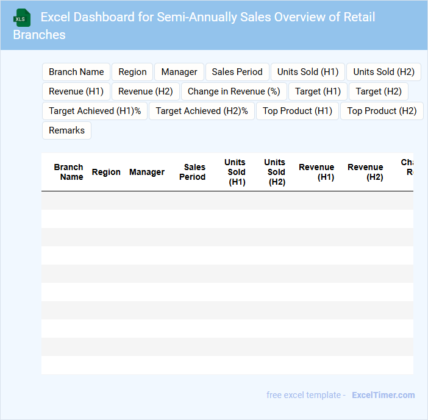This screenshot has height=420, width=428.
Task: Select the Target (H1) tag
Action: pos(318,91)
